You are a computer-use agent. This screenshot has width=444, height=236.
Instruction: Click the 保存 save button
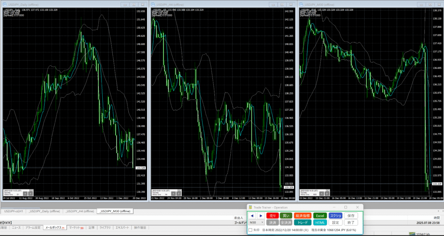(x=351, y=216)
